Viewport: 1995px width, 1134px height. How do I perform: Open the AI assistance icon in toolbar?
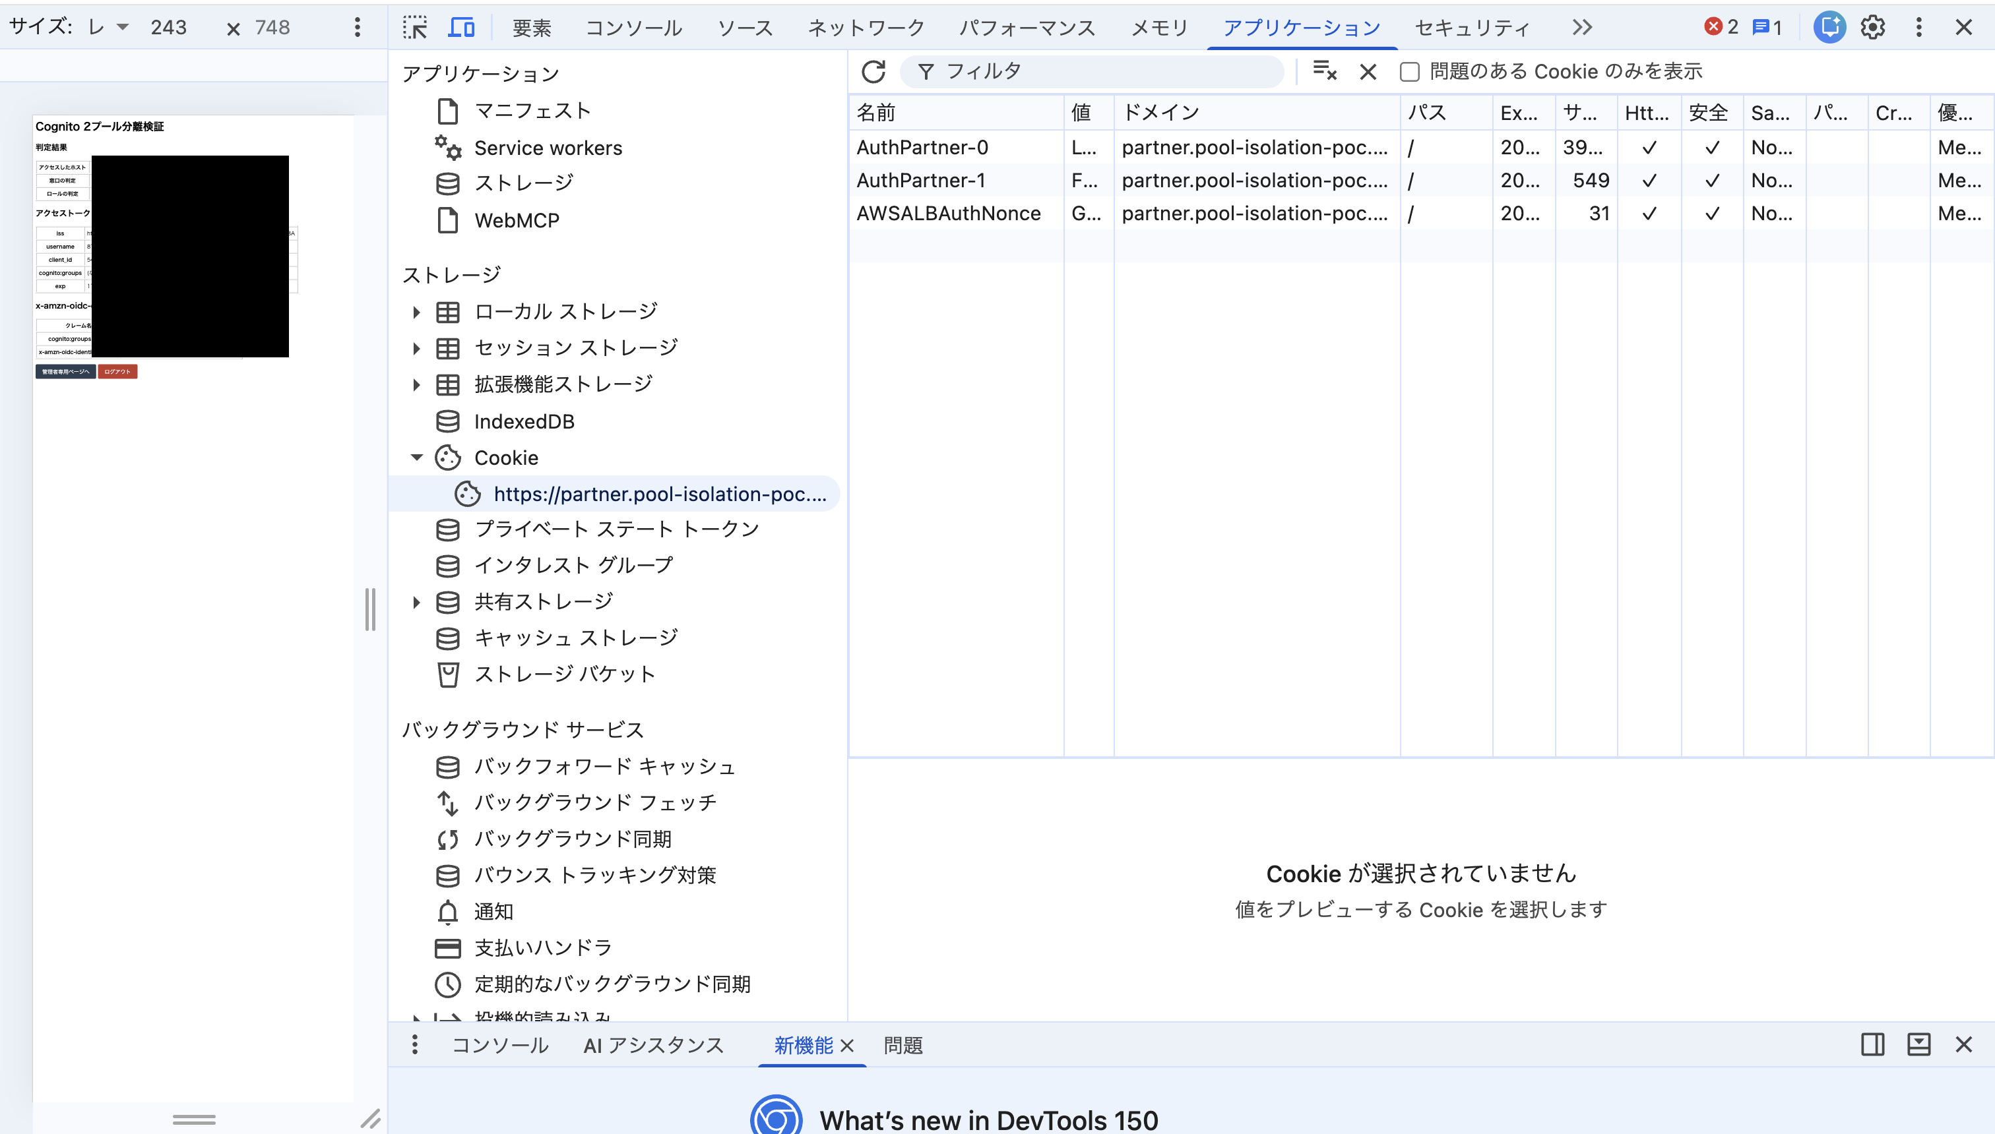coord(1829,28)
